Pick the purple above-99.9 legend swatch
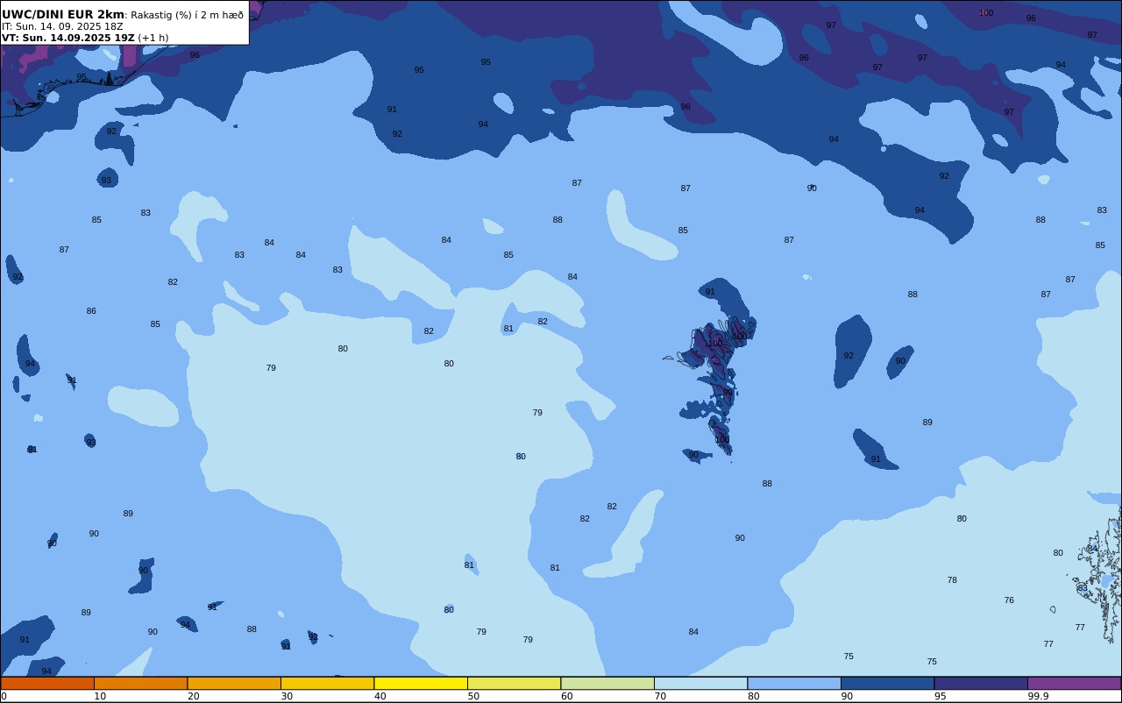Screen dimensions: 1122x703 [x=1074, y=683]
